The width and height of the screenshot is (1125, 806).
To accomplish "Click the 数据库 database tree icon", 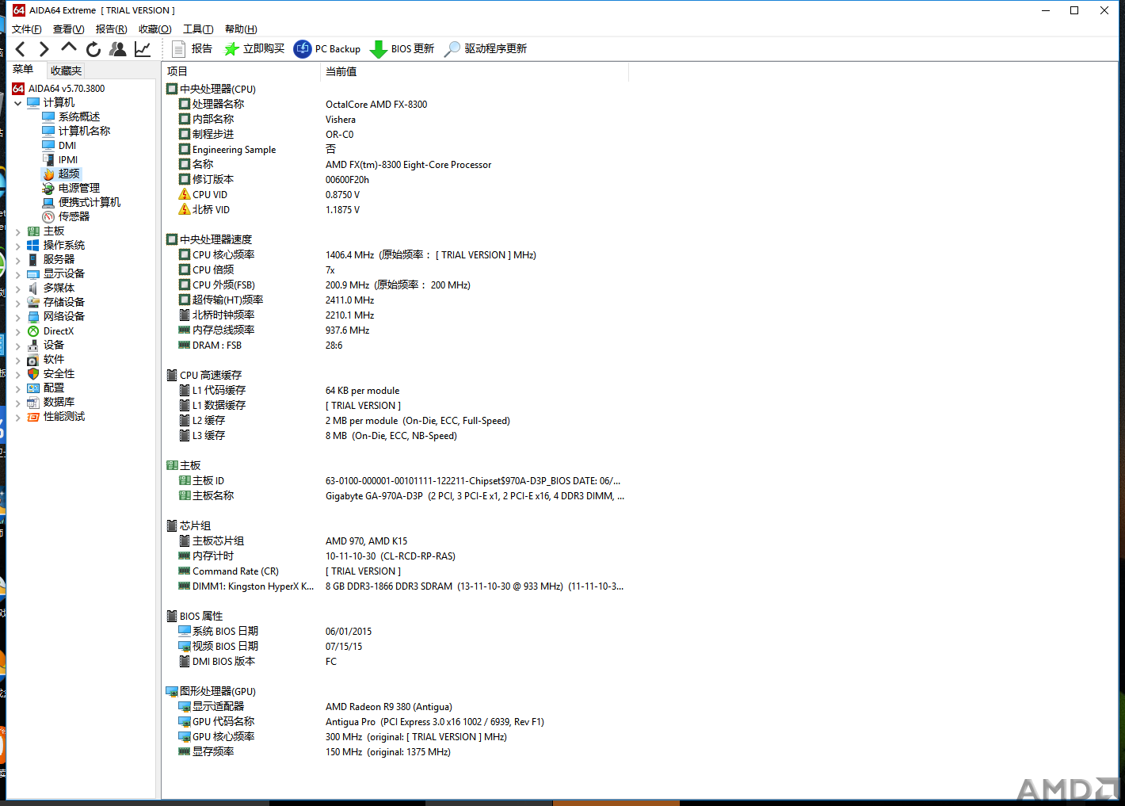I will tap(32, 403).
